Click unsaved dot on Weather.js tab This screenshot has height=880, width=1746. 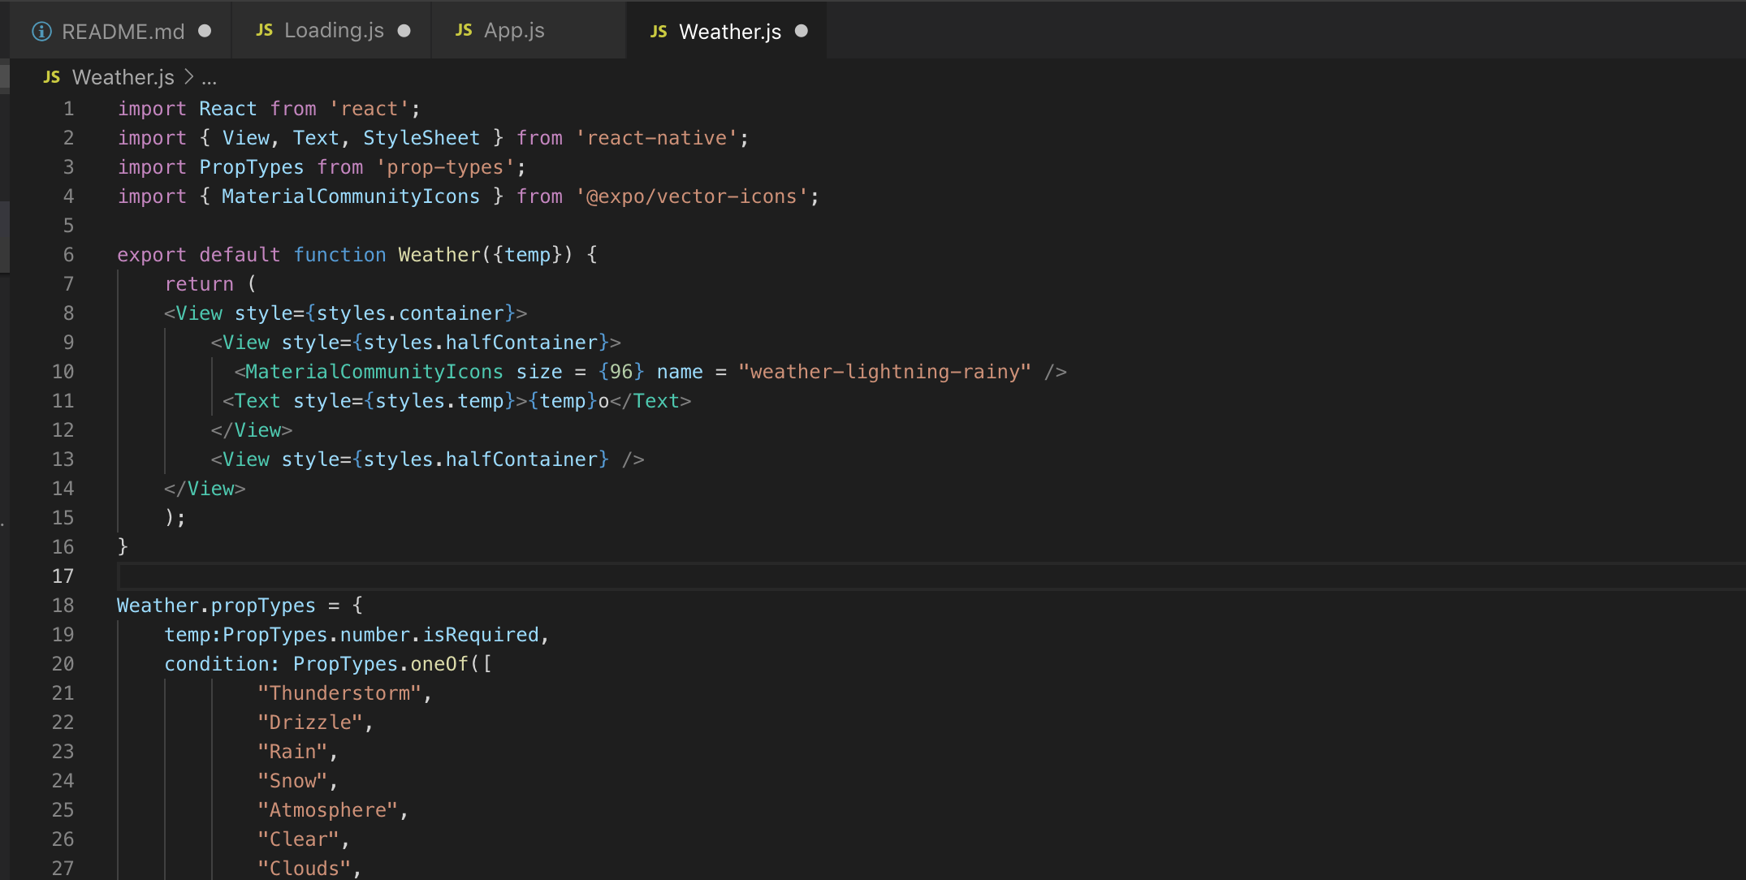coord(802,31)
